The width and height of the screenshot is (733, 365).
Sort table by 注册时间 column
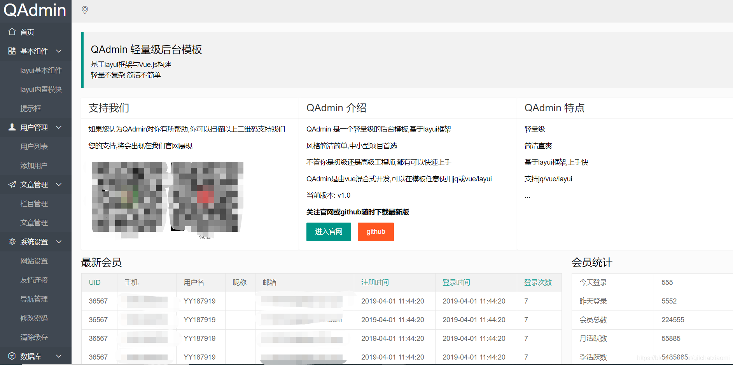click(x=375, y=283)
